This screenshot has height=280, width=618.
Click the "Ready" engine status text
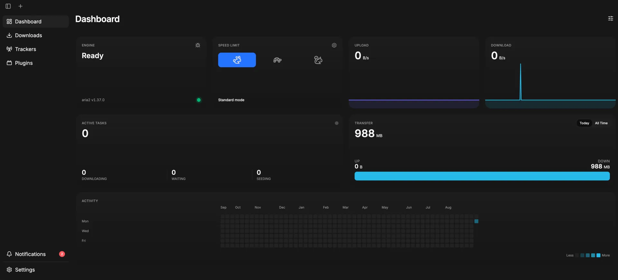point(93,56)
